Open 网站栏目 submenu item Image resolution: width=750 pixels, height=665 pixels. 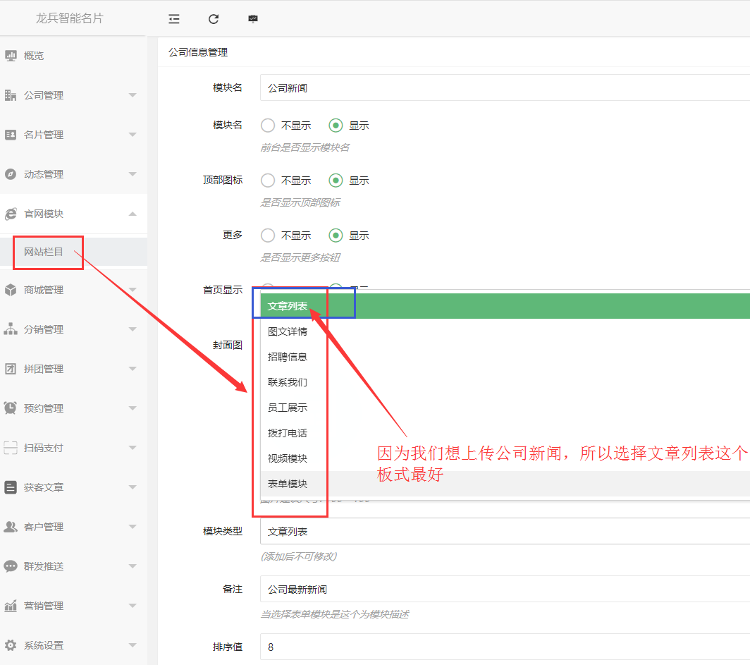44,252
